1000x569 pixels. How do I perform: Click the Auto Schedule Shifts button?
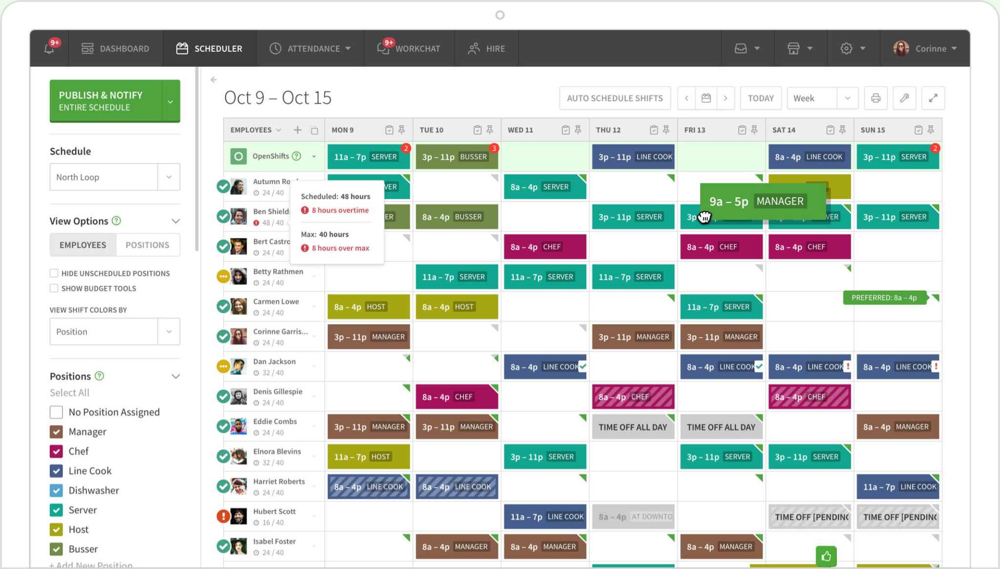tap(613, 98)
